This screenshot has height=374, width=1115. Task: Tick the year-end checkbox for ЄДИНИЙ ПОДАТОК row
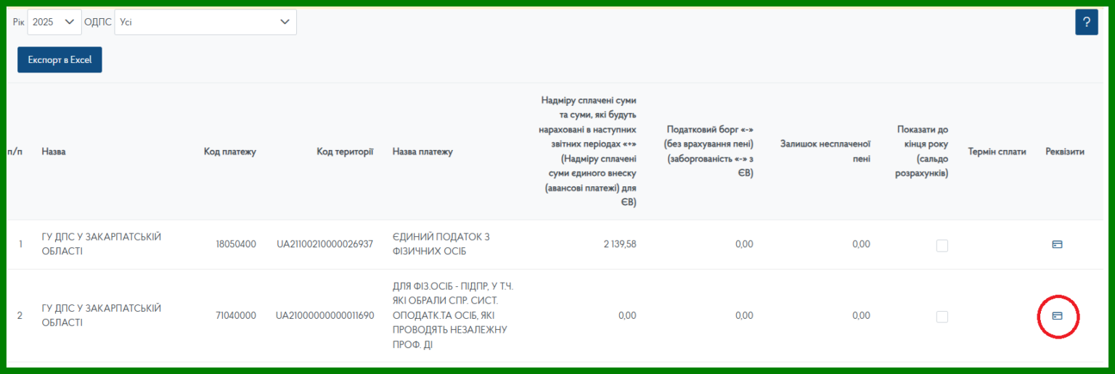[x=942, y=246]
